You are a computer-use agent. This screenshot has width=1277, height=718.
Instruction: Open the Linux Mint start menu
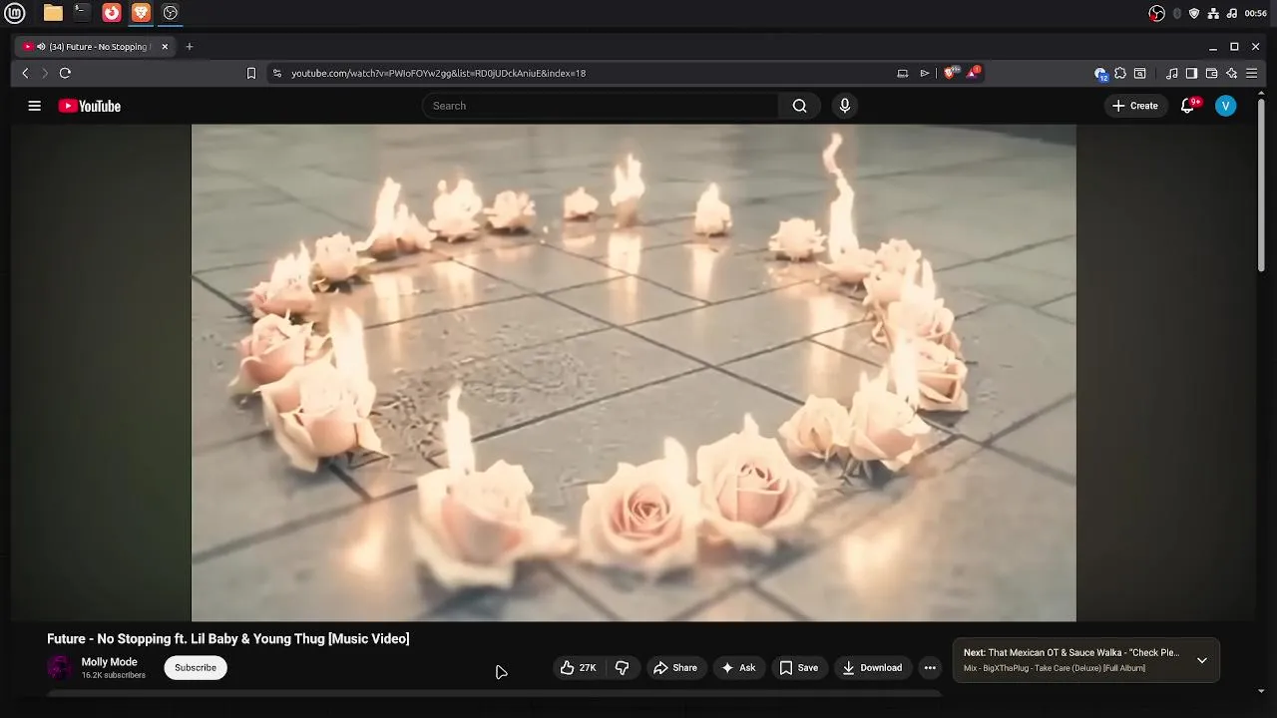tap(15, 13)
